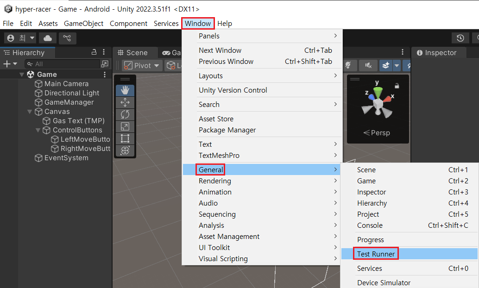
Task: Collapse the Game scene tree
Action: pyautogui.click(x=22, y=75)
